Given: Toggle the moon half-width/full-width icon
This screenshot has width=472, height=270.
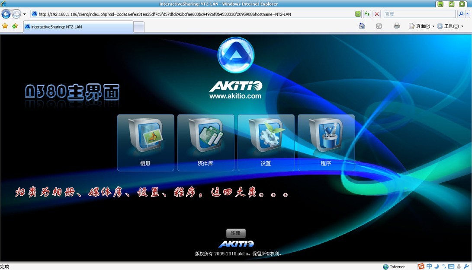Looking at the screenshot, I should pos(437,266).
